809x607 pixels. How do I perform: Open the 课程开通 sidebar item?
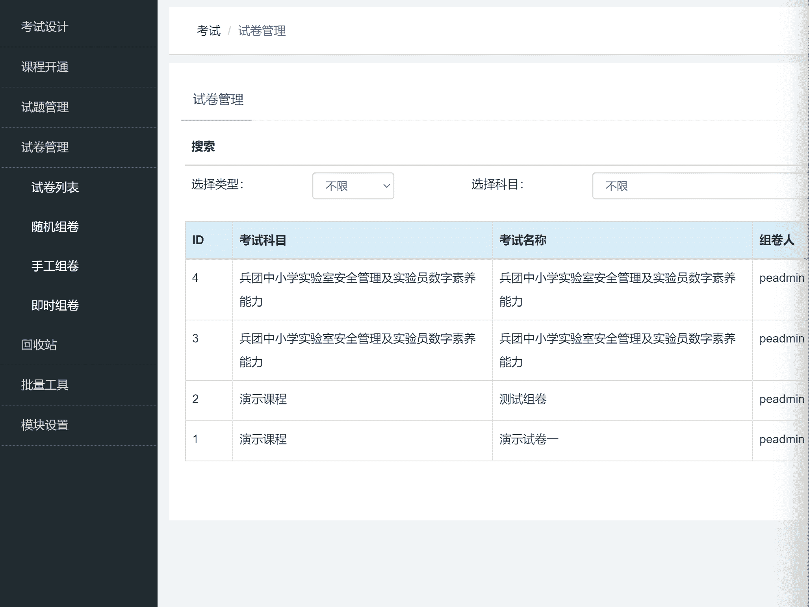point(45,67)
